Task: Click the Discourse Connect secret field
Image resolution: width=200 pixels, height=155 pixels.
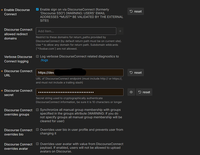Action: (x=80, y=92)
